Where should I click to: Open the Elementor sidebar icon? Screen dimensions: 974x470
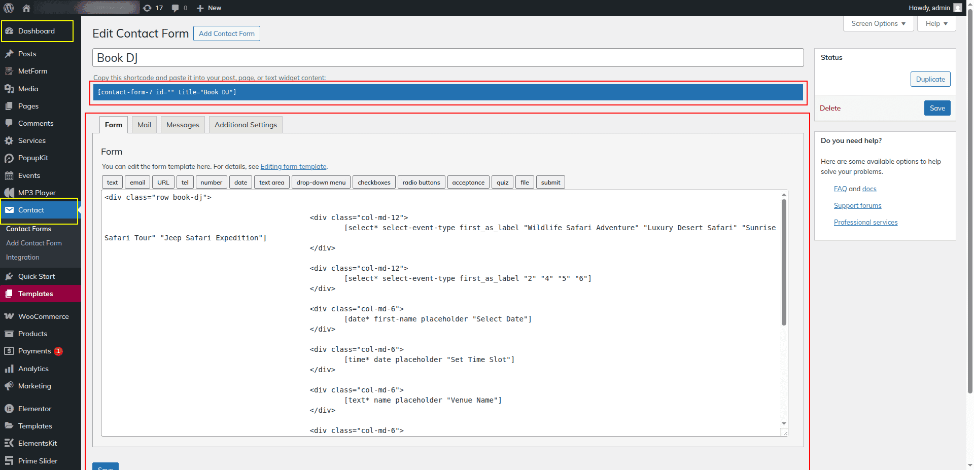[x=9, y=409]
